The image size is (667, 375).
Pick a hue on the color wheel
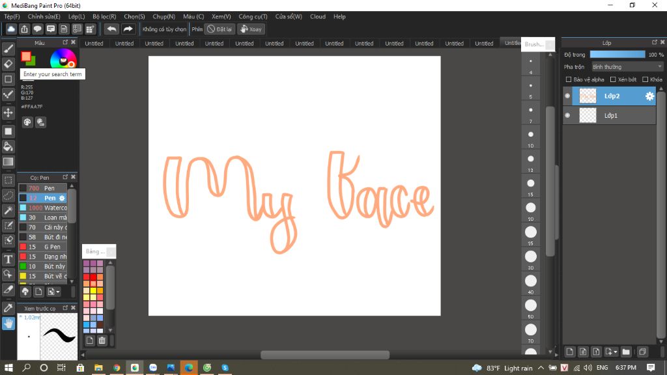pyautogui.click(x=63, y=59)
